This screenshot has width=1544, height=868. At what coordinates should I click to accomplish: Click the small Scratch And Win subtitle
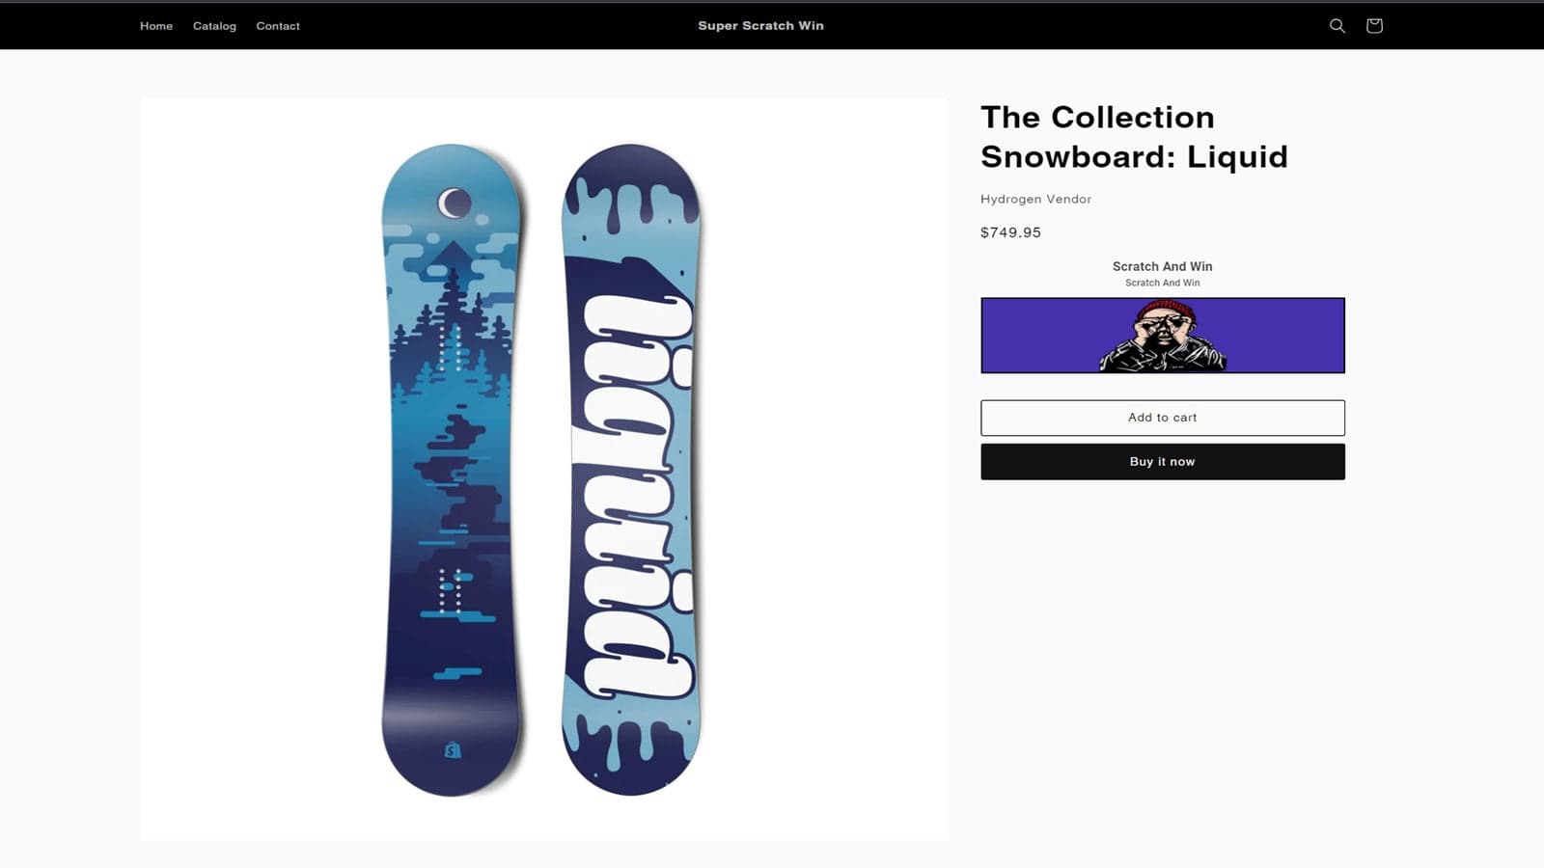point(1162,283)
